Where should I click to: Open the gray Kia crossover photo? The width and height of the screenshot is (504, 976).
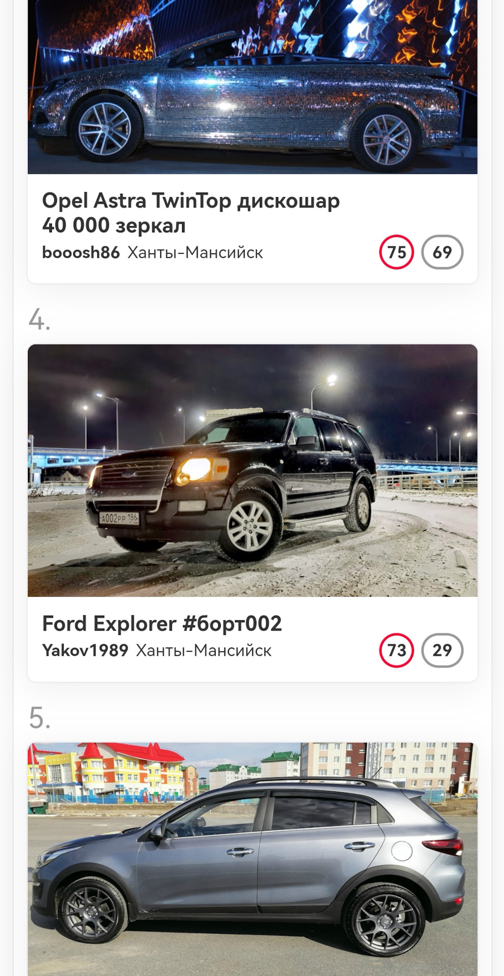pos(252,859)
